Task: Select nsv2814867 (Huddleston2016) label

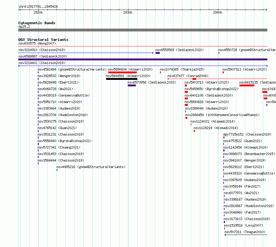Action: pyautogui.click(x=249, y=206)
